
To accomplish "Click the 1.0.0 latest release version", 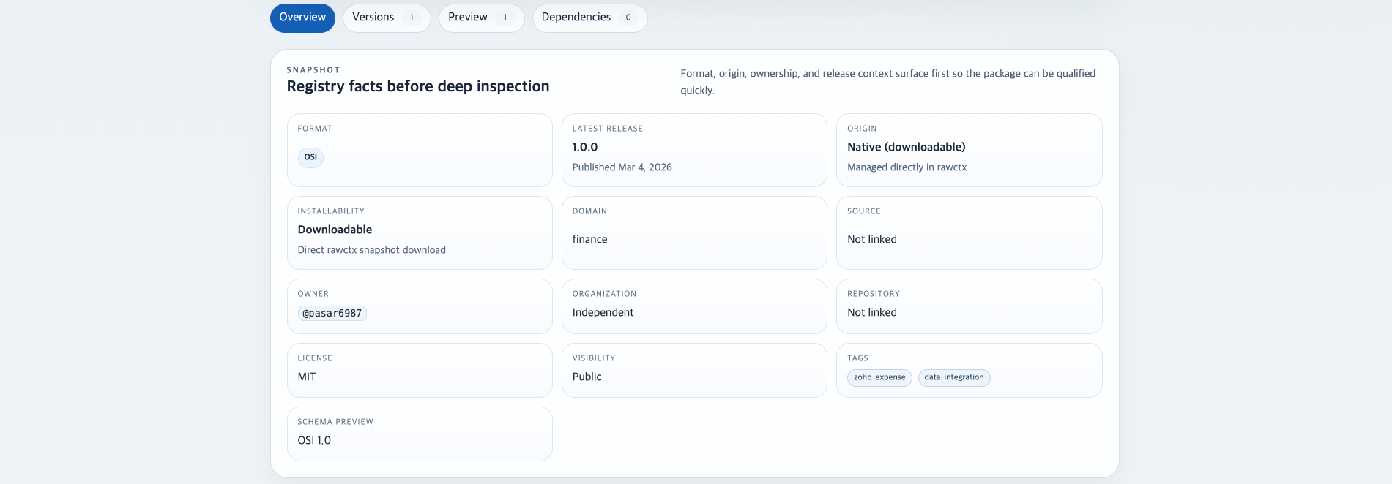I will click(x=585, y=147).
